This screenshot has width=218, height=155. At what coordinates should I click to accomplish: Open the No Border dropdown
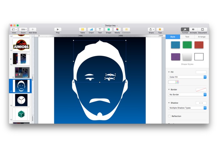coord(187,94)
